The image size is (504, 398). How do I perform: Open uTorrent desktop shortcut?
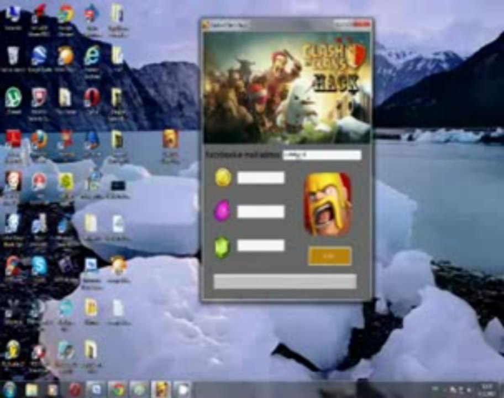click(x=13, y=97)
